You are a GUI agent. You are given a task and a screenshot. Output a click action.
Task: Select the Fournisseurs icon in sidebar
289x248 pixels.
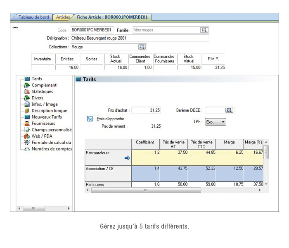point(27,123)
